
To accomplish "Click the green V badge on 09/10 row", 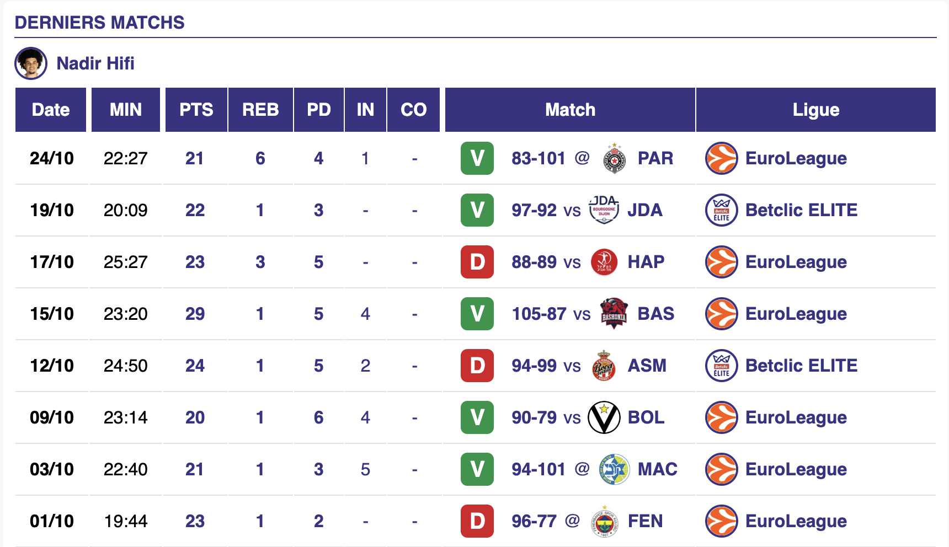I will click(x=477, y=417).
